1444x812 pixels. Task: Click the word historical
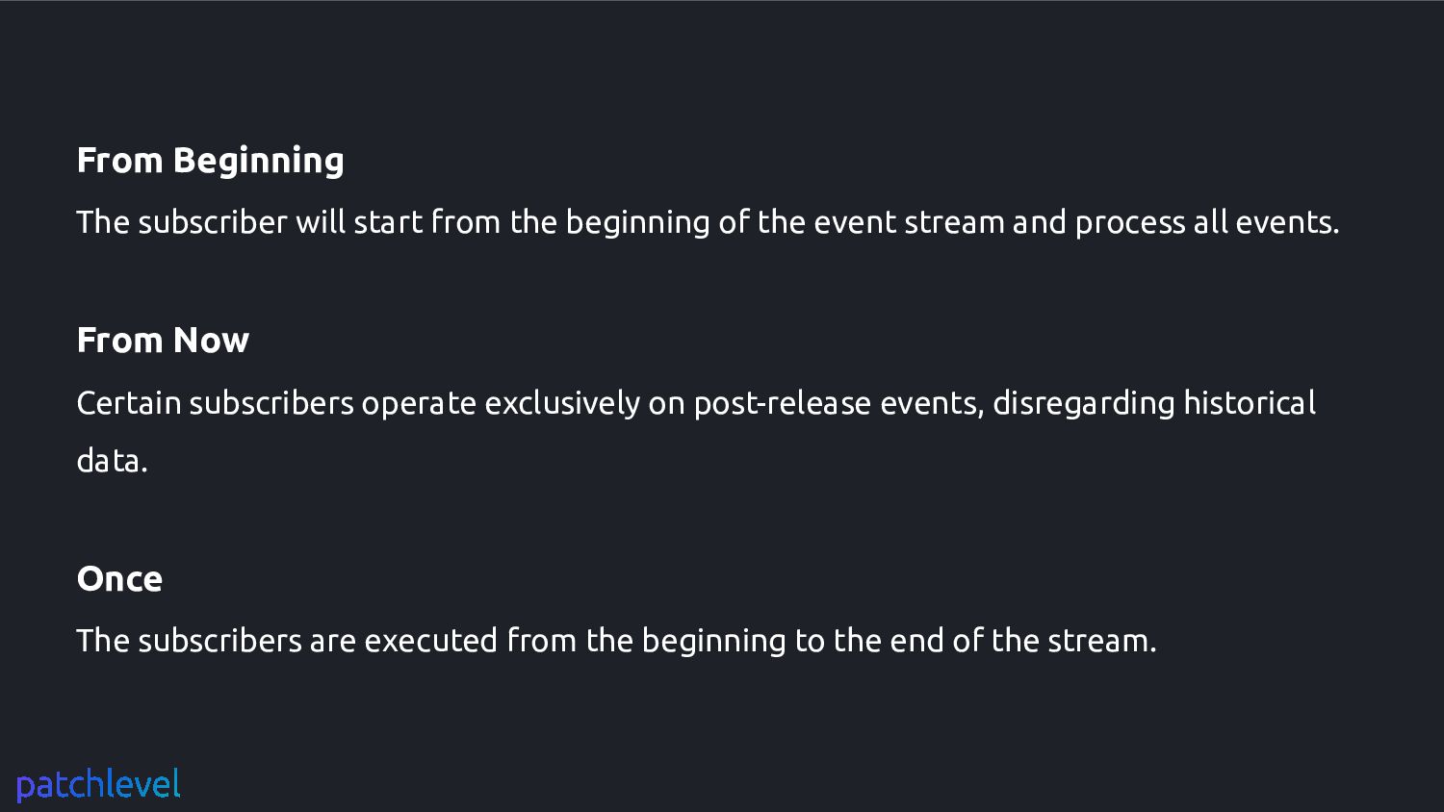(1250, 402)
